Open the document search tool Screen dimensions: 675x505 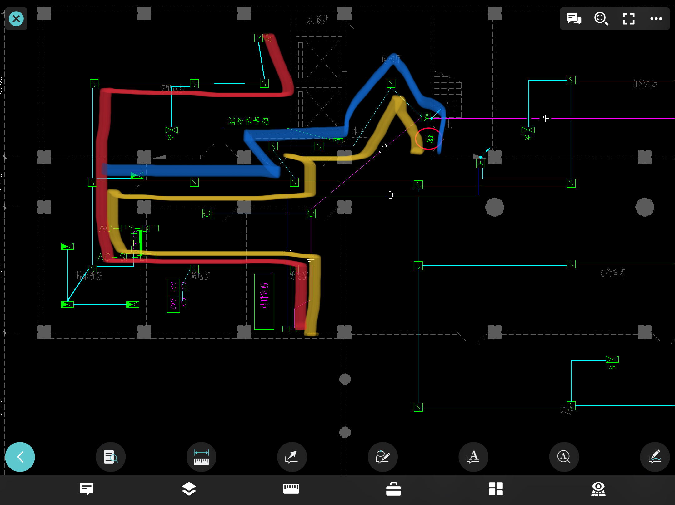coord(111,457)
